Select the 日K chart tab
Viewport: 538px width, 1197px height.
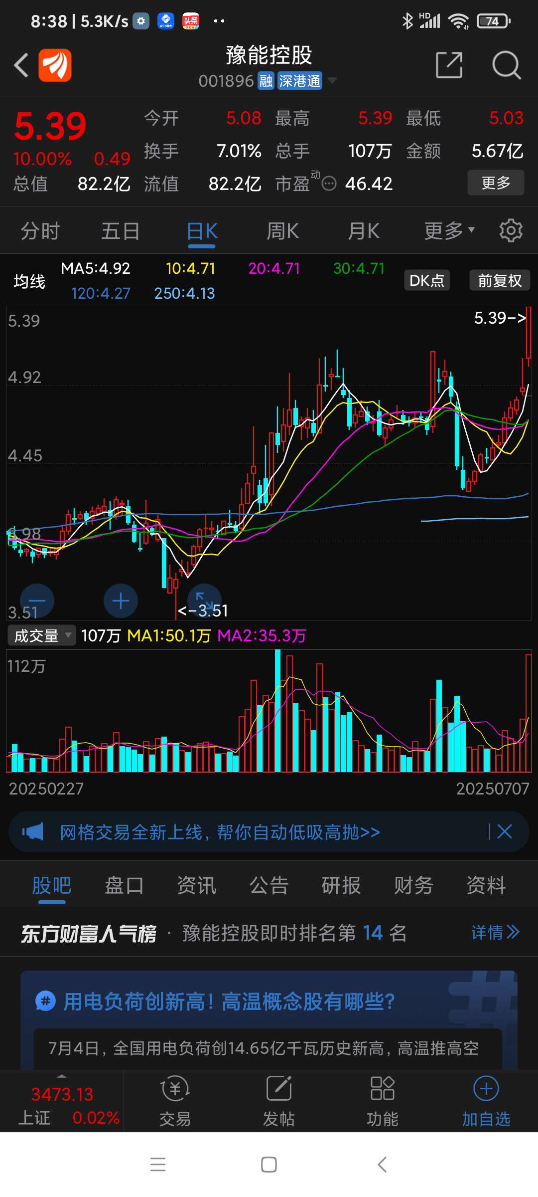[x=202, y=231]
